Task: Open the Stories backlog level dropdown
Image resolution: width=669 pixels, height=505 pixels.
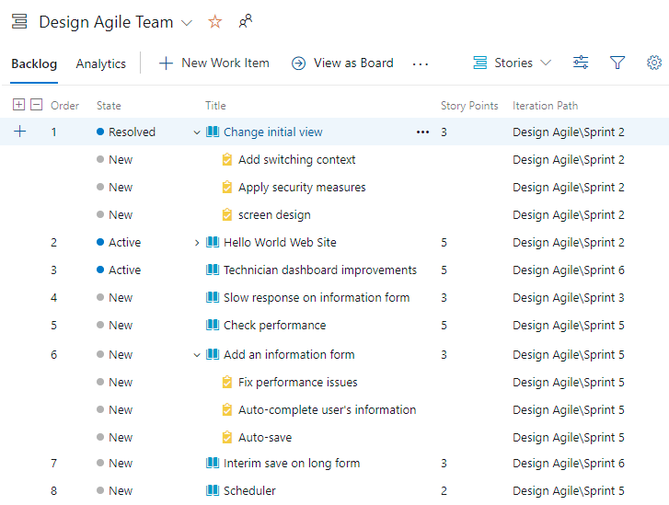Action: (512, 63)
